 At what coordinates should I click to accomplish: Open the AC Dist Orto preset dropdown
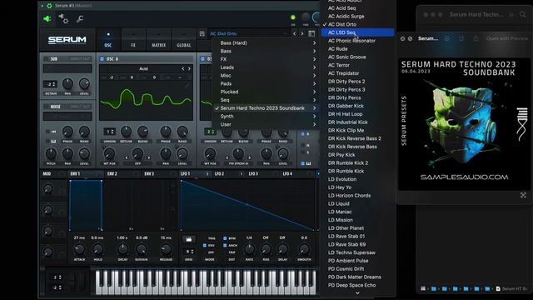[x=249, y=33]
